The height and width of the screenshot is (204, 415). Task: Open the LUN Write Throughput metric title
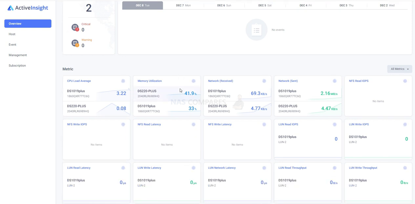coord(363,168)
